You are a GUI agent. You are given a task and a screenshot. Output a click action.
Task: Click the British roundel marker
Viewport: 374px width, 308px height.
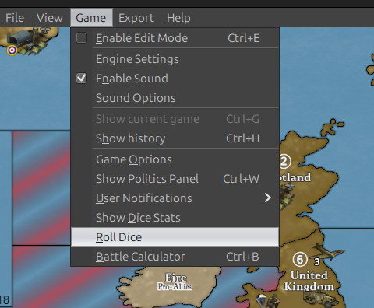(12, 50)
